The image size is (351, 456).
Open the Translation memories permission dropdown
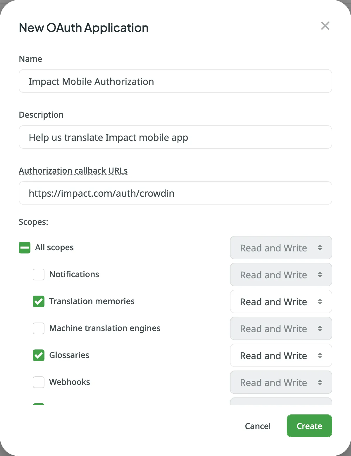coord(281,301)
